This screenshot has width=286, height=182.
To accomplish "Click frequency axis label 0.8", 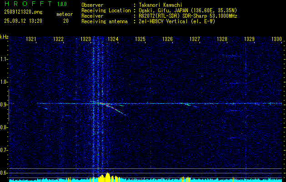I will [x=4, y=127].
